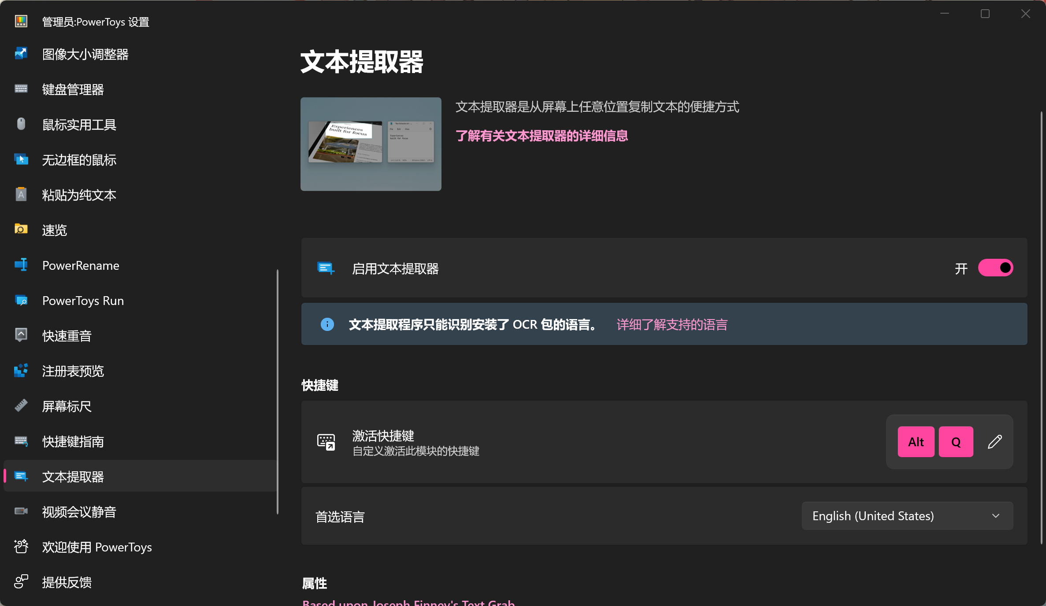The image size is (1046, 606).
Task: Click the PowerRename icon
Action: 21,264
